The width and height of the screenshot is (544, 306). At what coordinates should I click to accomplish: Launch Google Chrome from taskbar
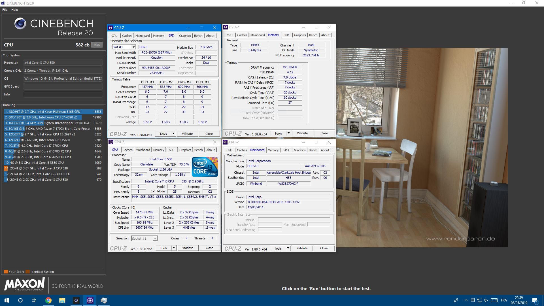pyautogui.click(x=48, y=300)
